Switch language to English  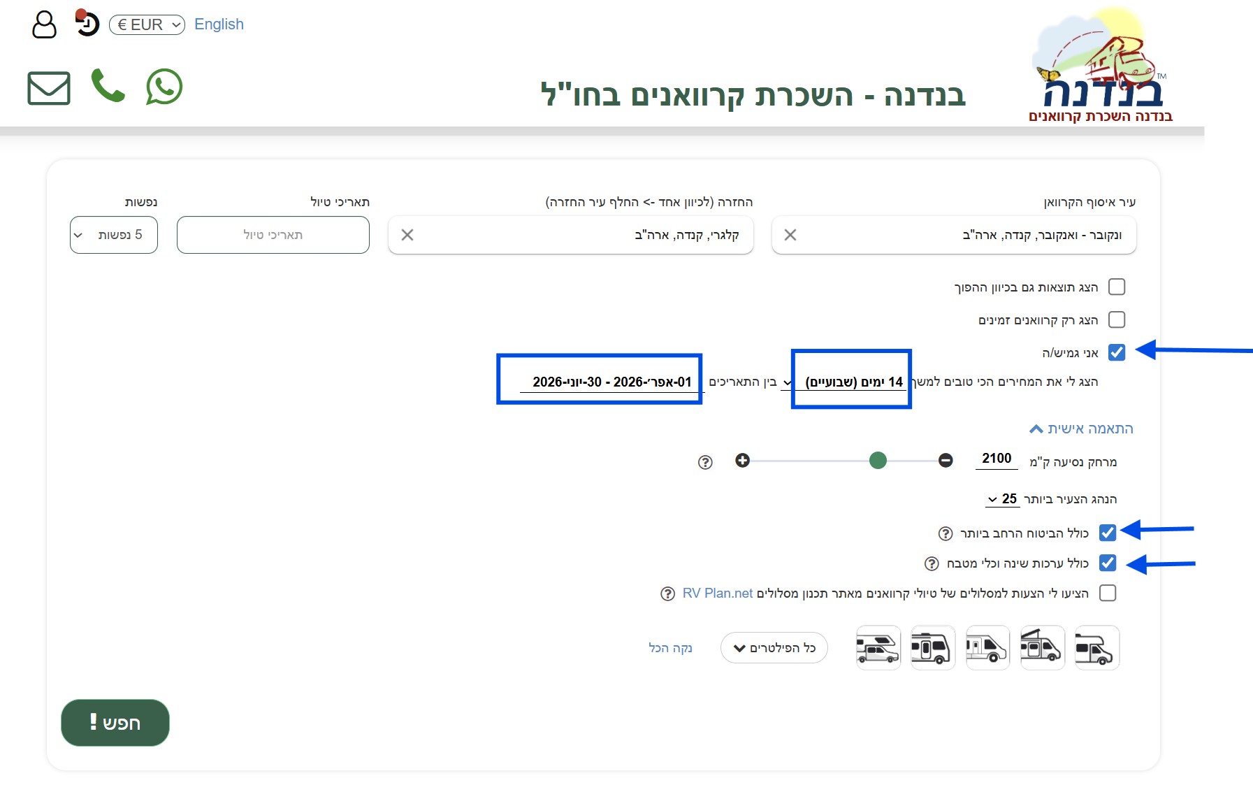(219, 24)
